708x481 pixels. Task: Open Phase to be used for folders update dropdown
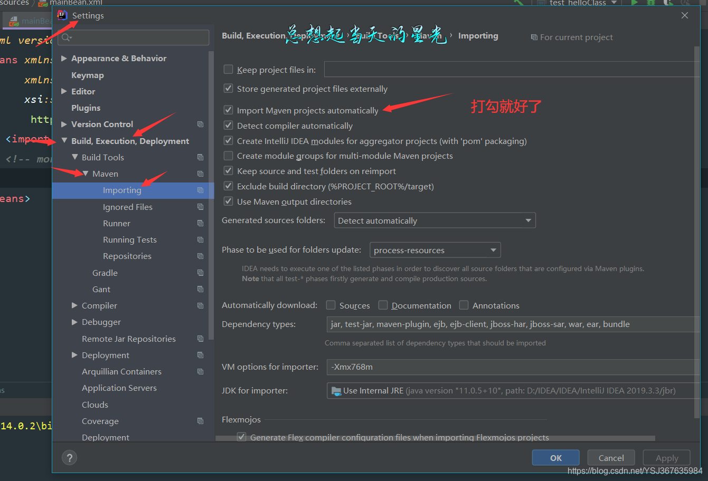coord(435,250)
